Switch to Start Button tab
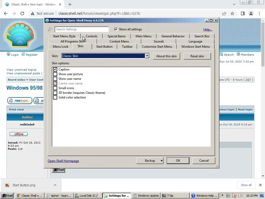Viewport: 265px width, 199px height. (105, 47)
